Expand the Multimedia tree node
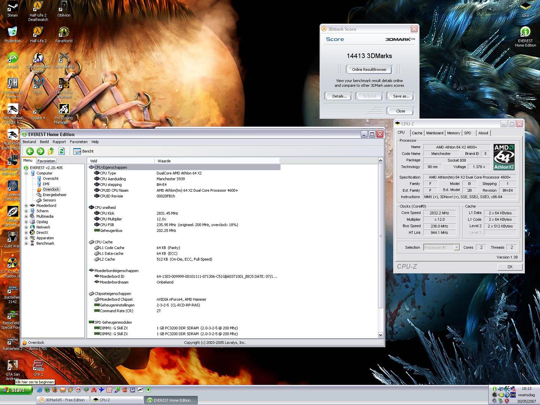The image size is (540, 405). pos(26,216)
